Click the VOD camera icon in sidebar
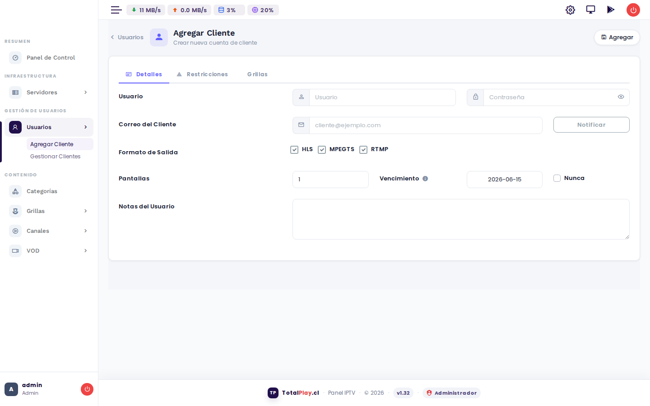Image resolution: width=650 pixels, height=406 pixels. (x=15, y=251)
